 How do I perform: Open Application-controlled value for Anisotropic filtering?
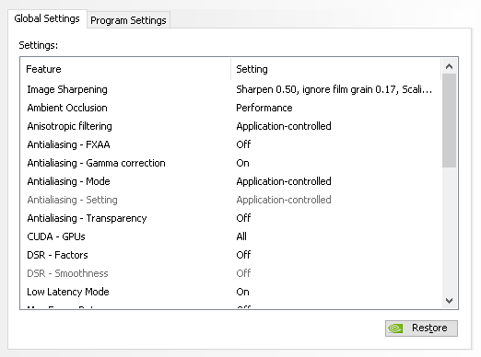click(x=284, y=126)
